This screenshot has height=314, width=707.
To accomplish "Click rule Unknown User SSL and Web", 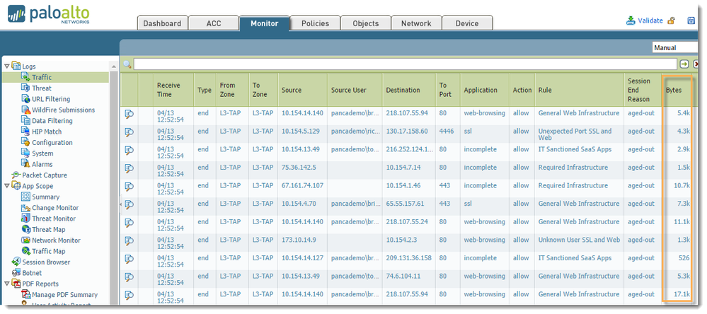I will (x=579, y=240).
